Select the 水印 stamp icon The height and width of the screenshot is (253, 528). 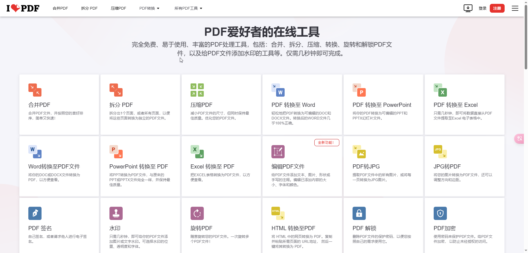point(116,213)
